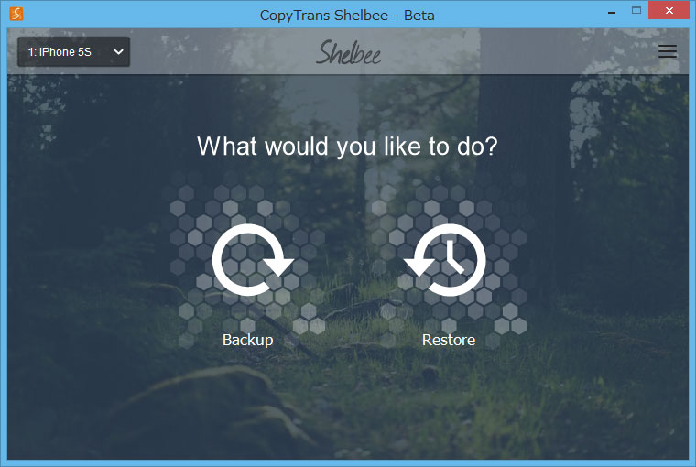
Task: Click the Restore label
Action: tap(449, 340)
